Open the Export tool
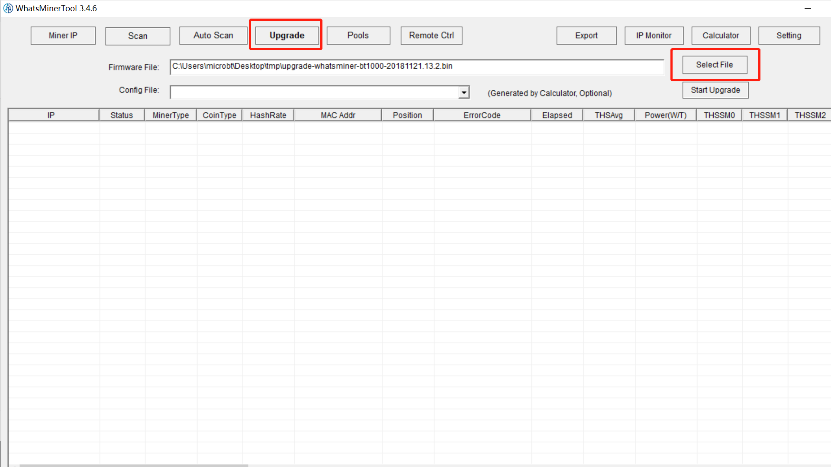 pyautogui.click(x=587, y=35)
